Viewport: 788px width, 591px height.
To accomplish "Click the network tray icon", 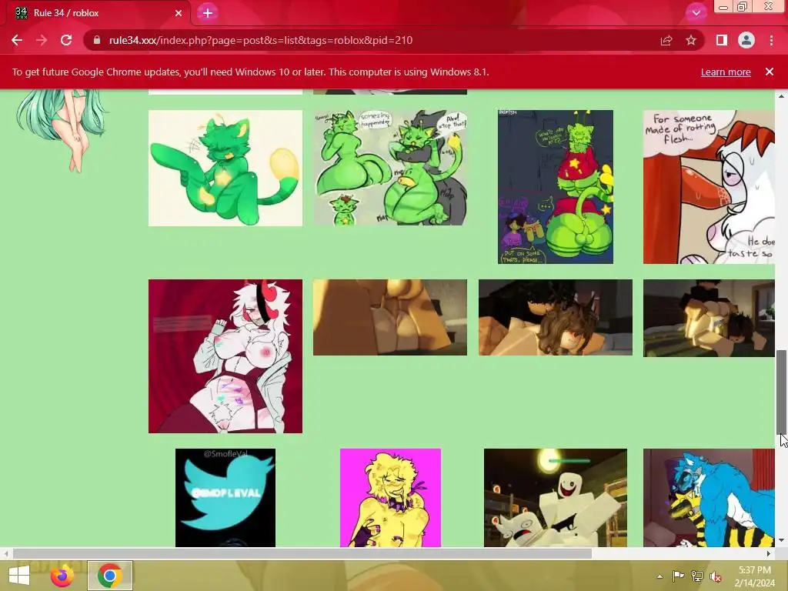I will [697, 576].
